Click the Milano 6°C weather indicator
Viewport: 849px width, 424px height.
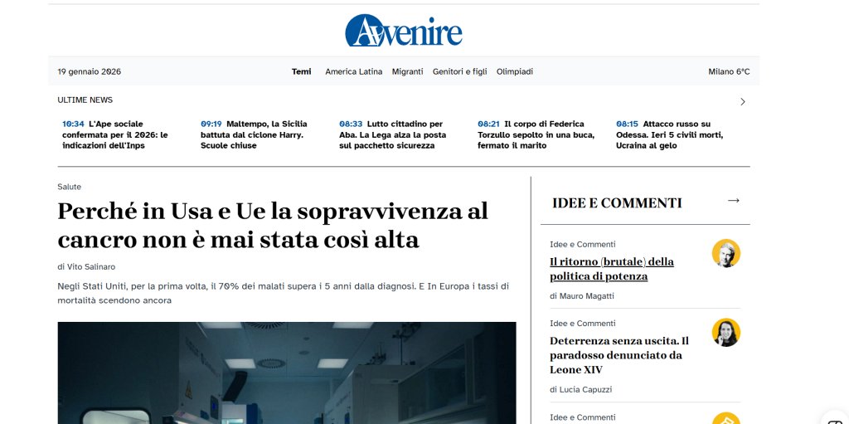[x=728, y=71]
